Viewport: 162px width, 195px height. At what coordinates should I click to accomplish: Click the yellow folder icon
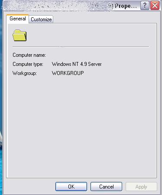(19, 36)
